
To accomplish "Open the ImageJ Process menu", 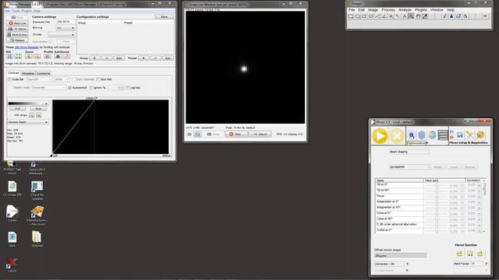I will pos(388,10).
